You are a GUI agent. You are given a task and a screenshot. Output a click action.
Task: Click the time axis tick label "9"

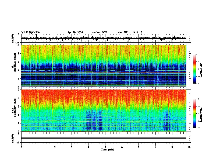pos(172,147)
